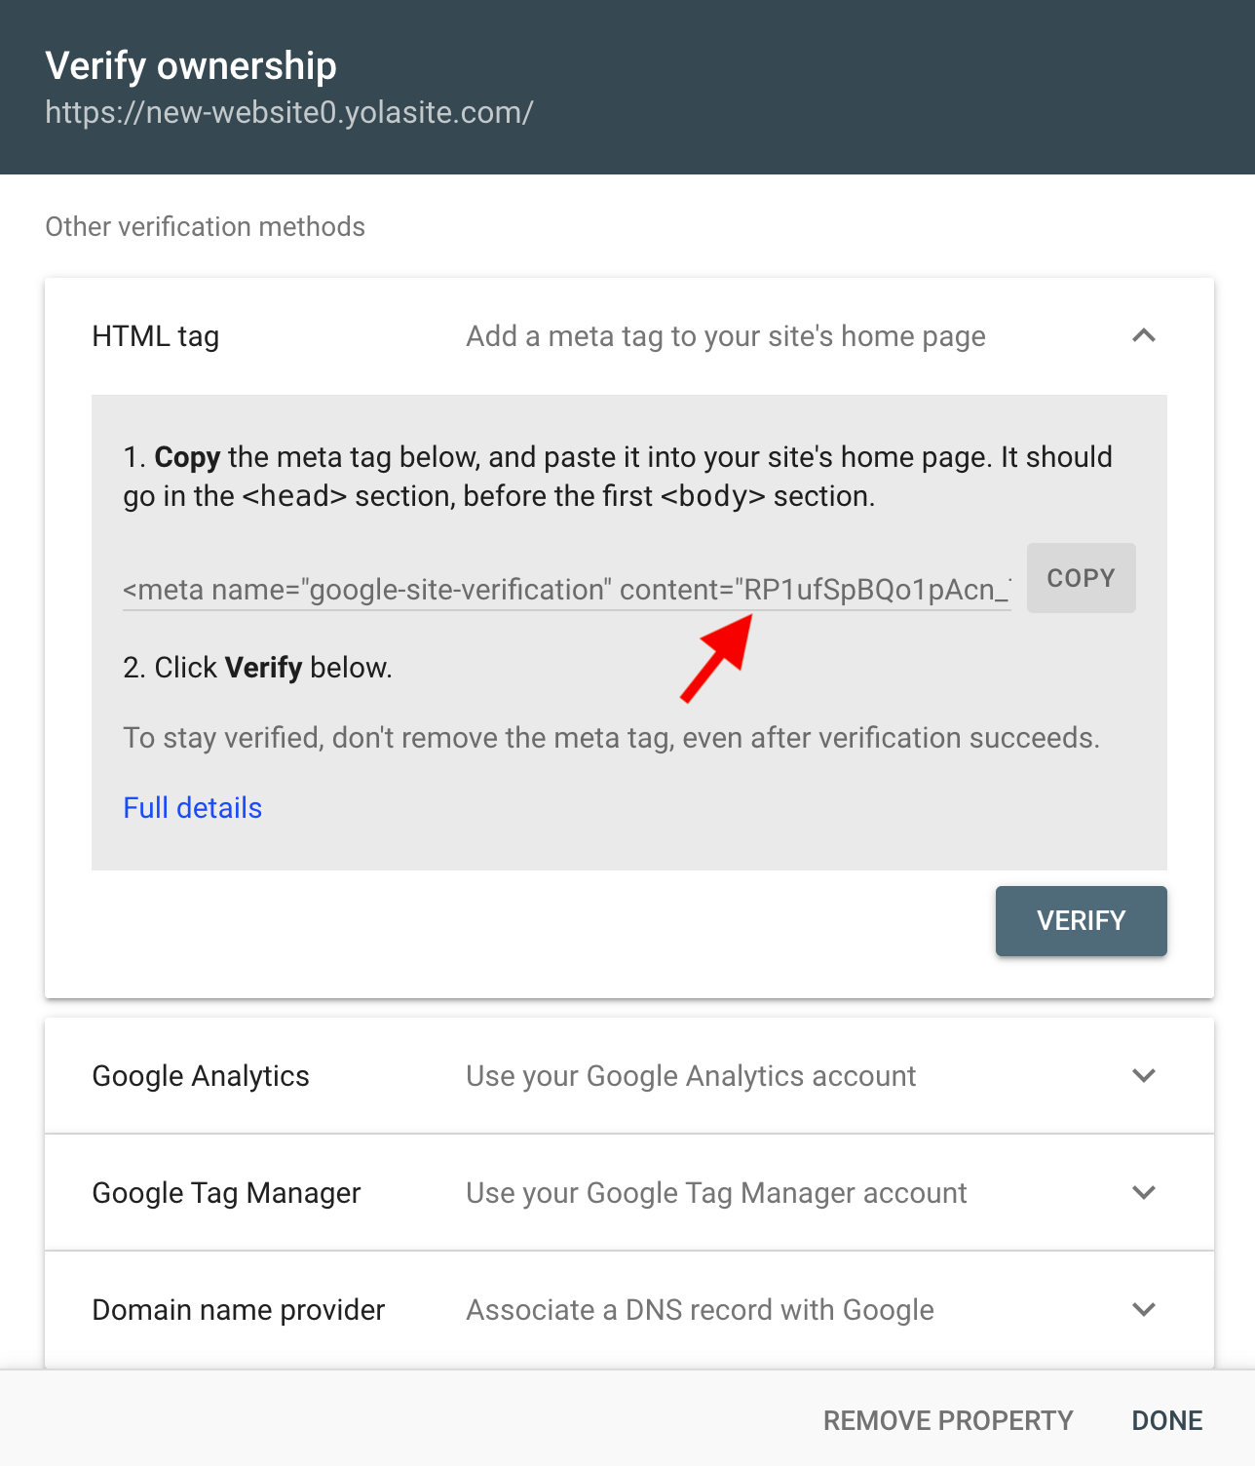This screenshot has height=1466, width=1255.
Task: Click the yolasite.com property URL in header
Action: tap(288, 113)
